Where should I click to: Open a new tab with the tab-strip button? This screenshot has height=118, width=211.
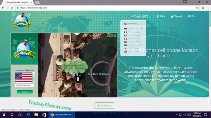coord(37,2)
